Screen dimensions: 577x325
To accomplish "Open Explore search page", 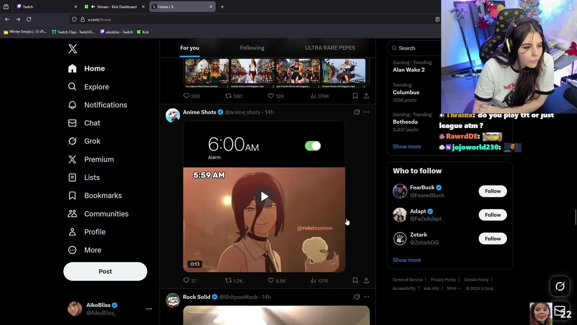I will [88, 87].
